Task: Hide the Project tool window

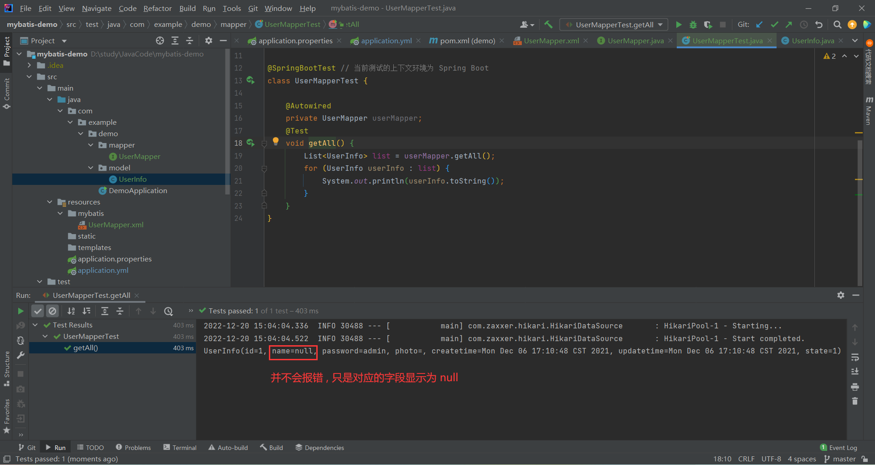Action: pos(223,41)
